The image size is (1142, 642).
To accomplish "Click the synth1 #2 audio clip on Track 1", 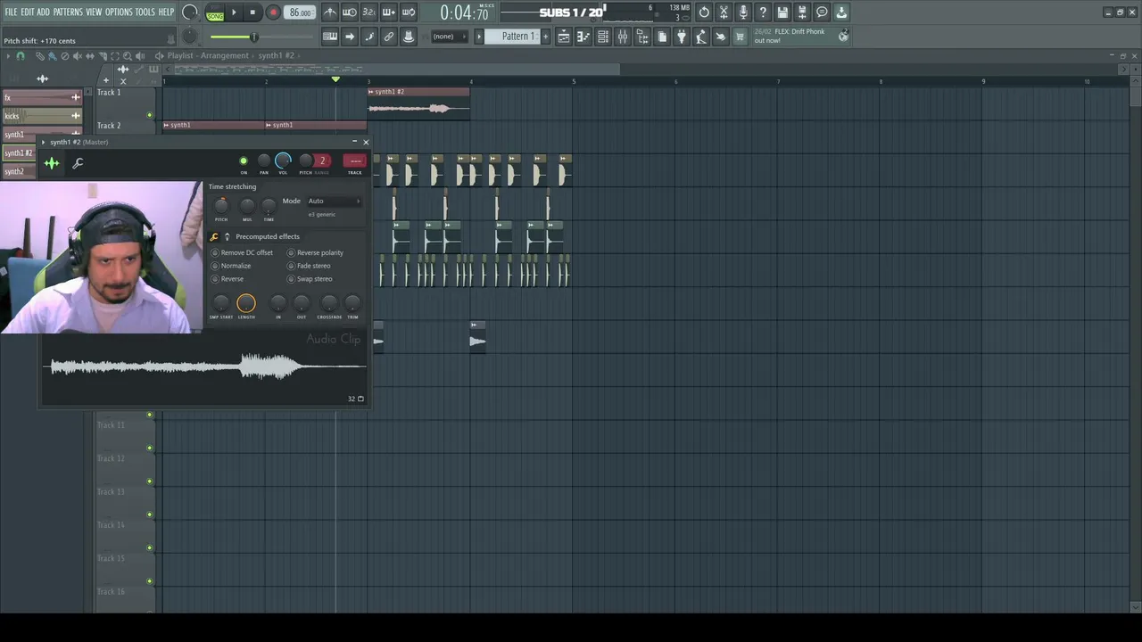I will click(418, 103).
